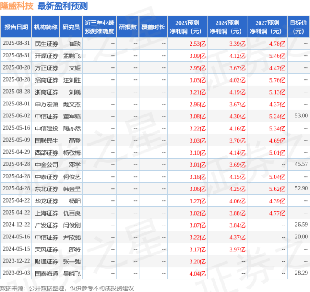The image size is (310, 292).
Task: Click analyst name 文姬
Action: (x=75, y=68)
